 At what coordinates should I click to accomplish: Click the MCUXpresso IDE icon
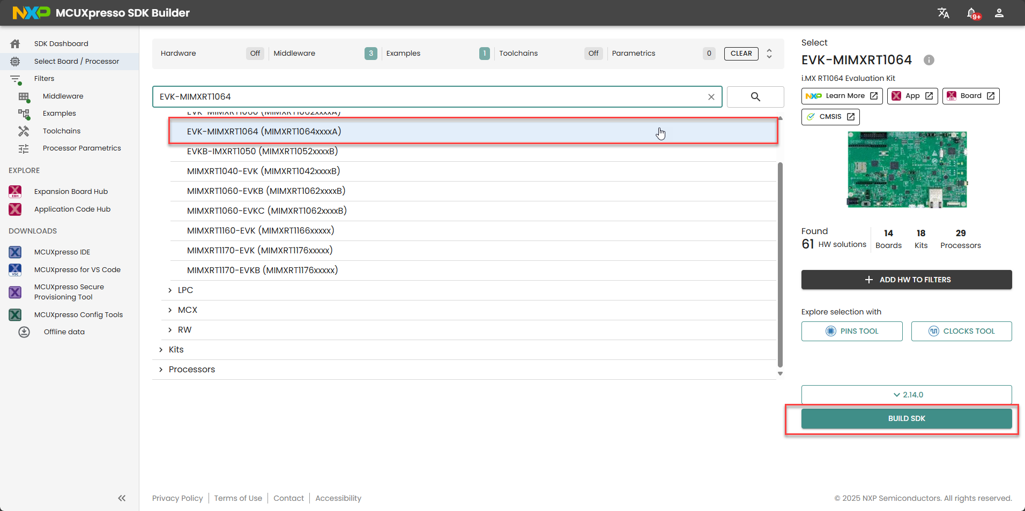[15, 252]
